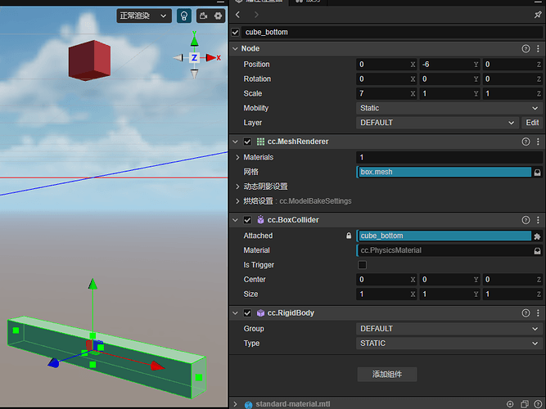Click Rotation Z value field

coord(512,79)
